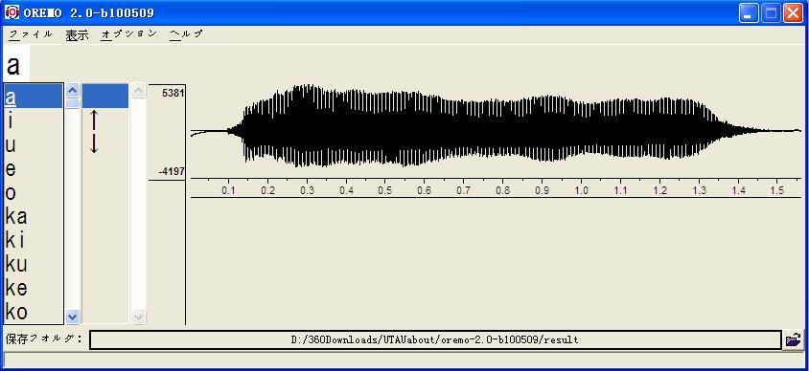Select the 'ku' entry in the phoneme list

coord(34,264)
